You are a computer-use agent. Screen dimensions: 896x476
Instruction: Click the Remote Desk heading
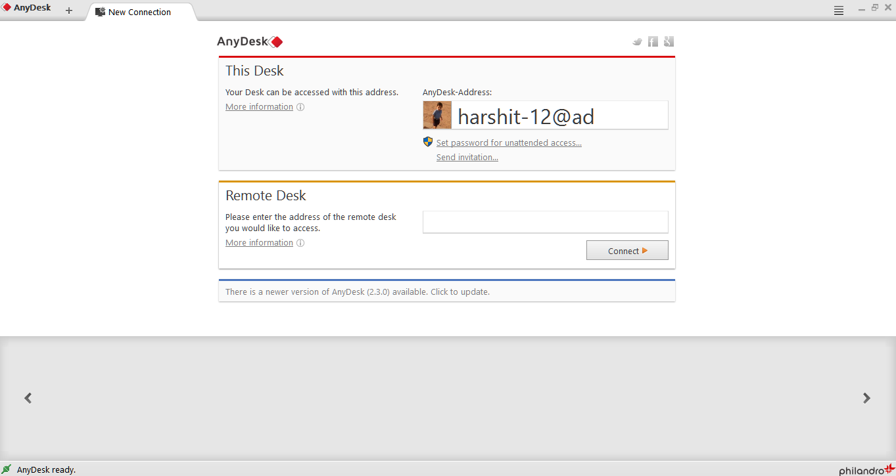[266, 196]
